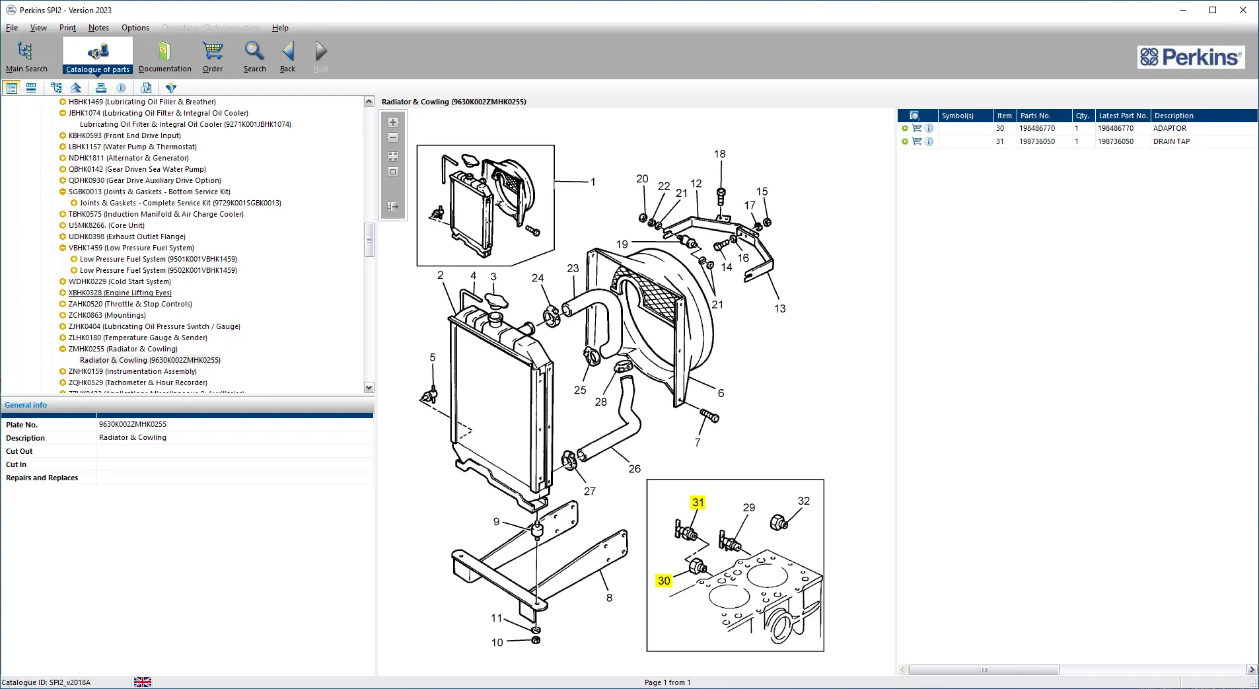The height and width of the screenshot is (689, 1259).
Task: Sort by Parts No. column header
Action: (1044, 116)
